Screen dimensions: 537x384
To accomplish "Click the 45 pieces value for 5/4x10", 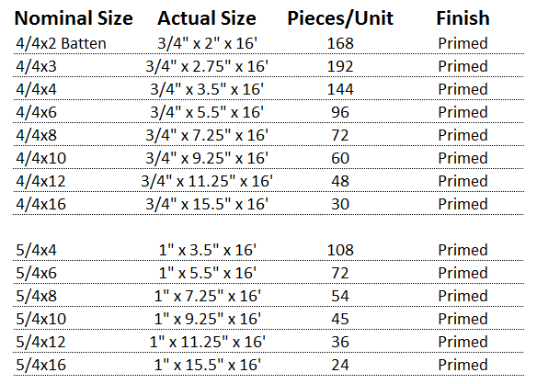I will (x=340, y=319).
